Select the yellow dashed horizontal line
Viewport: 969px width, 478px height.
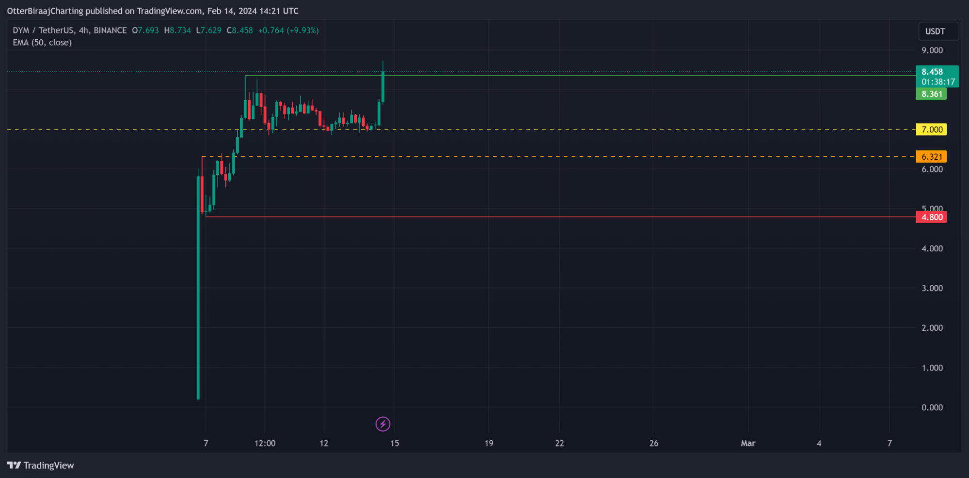[533, 129]
